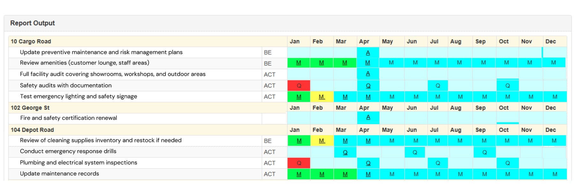The width and height of the screenshot is (574, 194).
Task: Click red January 'Q' for Plumbing and electrical inspections
Action: [299, 163]
